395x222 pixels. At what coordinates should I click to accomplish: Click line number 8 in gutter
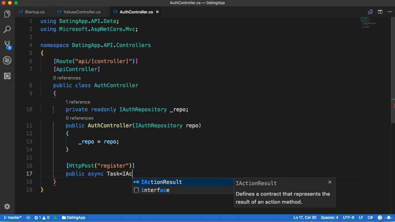pyautogui.click(x=30, y=85)
